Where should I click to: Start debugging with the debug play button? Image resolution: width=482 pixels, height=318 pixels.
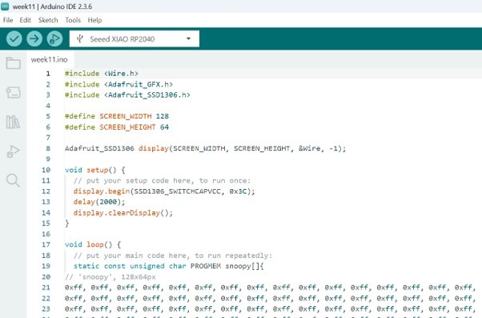[x=54, y=38]
